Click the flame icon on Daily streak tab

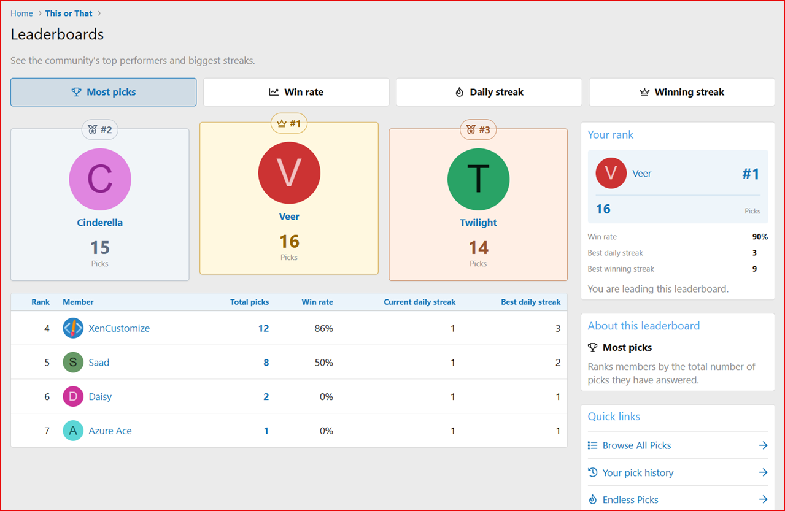click(459, 92)
